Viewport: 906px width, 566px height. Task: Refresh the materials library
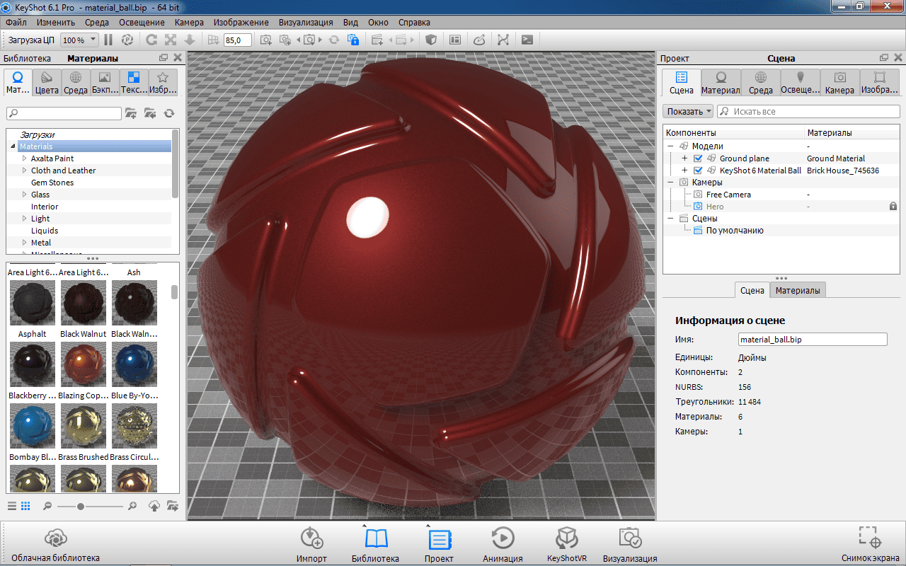(x=169, y=113)
